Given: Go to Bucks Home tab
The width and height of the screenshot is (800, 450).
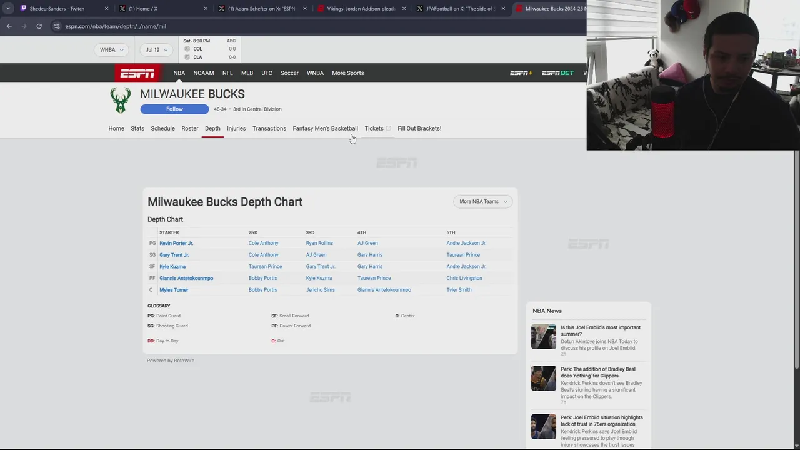Looking at the screenshot, I should click(116, 128).
